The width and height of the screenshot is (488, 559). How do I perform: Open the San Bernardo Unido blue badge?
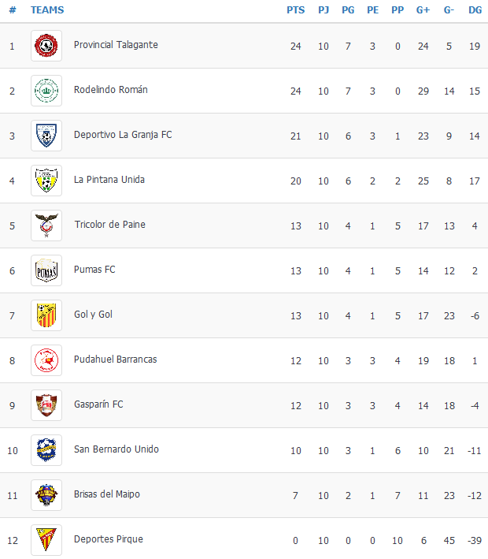point(46,450)
